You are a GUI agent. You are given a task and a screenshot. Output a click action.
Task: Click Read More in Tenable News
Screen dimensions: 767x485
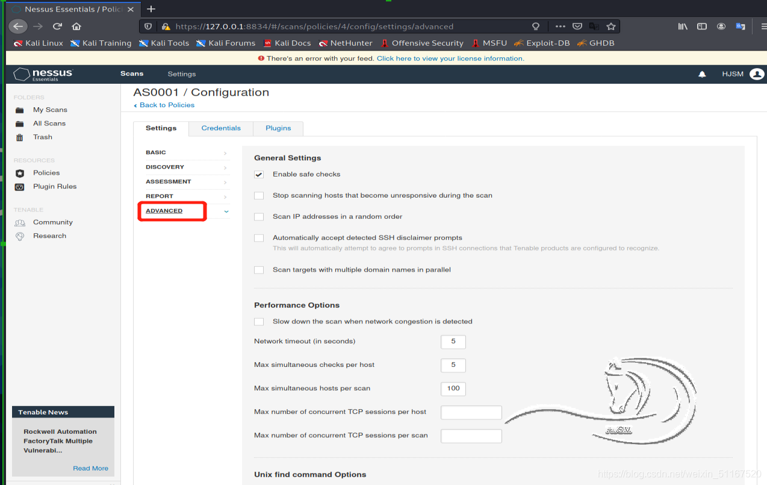91,468
